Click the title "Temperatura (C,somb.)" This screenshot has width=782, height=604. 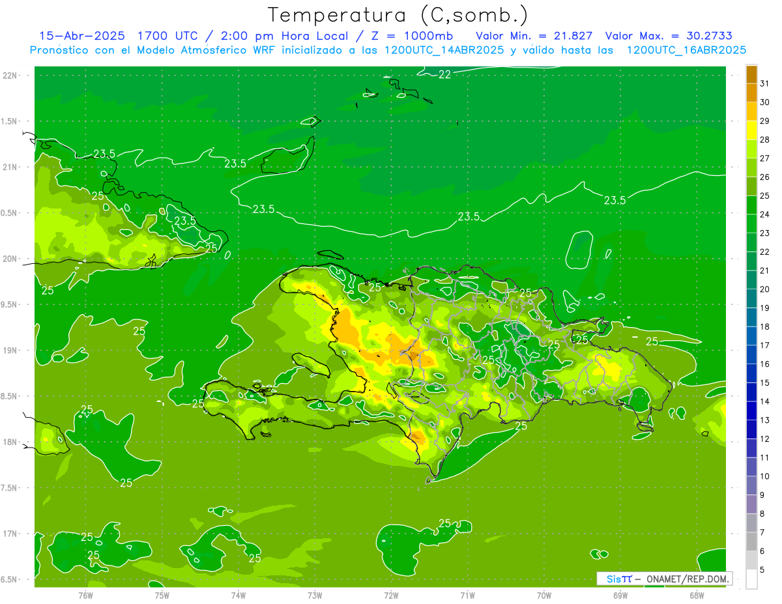398,15
